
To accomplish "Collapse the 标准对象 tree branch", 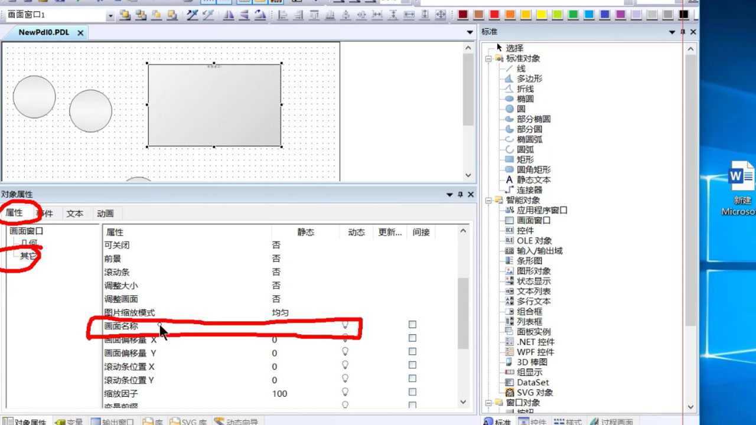I will coord(489,58).
